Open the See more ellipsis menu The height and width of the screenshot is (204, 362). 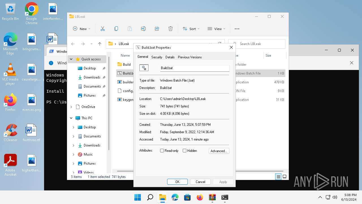tap(237, 29)
